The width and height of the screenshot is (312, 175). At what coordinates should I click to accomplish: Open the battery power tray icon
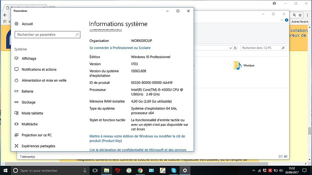[x=275, y=170]
